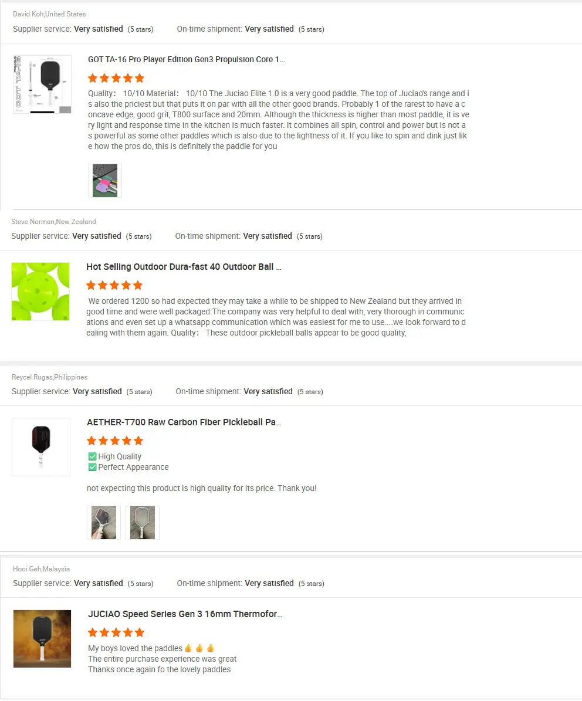582x701 pixels.
Task: Click the five-star rating under GOT TA-16
Action: tap(116, 78)
